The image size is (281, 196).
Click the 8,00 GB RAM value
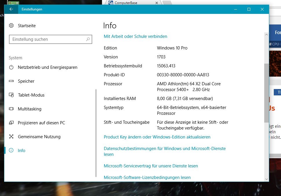pyautogui.click(x=185, y=99)
